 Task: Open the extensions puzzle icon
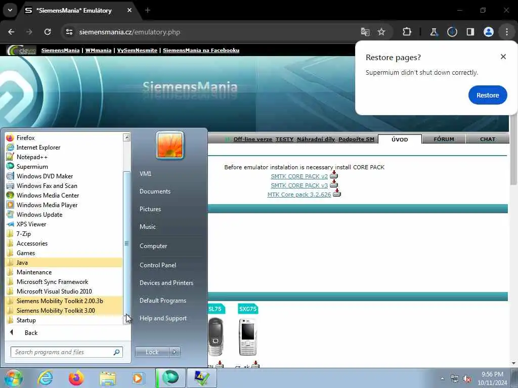click(407, 32)
